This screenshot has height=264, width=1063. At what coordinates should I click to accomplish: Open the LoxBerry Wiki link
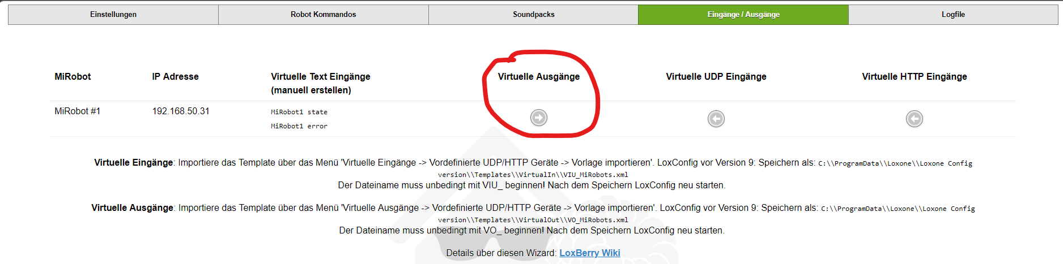pos(590,253)
